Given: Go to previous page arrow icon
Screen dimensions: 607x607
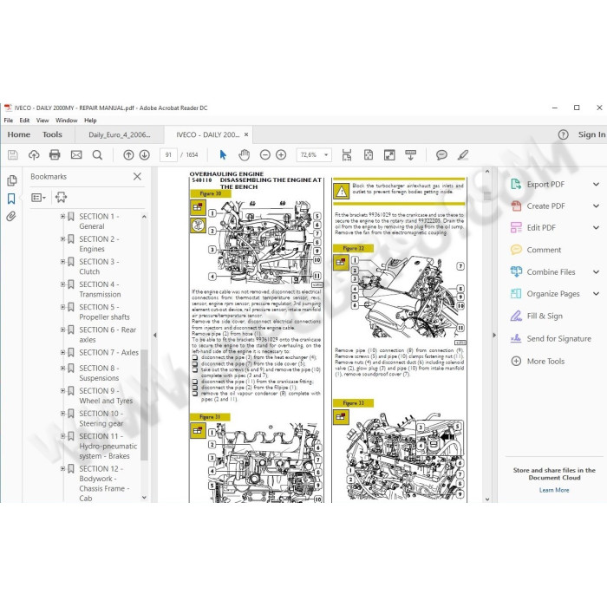Looking at the screenshot, I should click(x=128, y=155).
